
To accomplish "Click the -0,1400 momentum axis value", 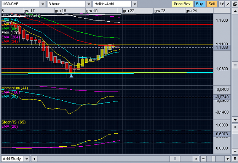I will [222, 112].
